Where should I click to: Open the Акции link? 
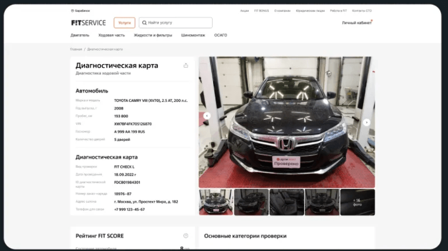[244, 11]
